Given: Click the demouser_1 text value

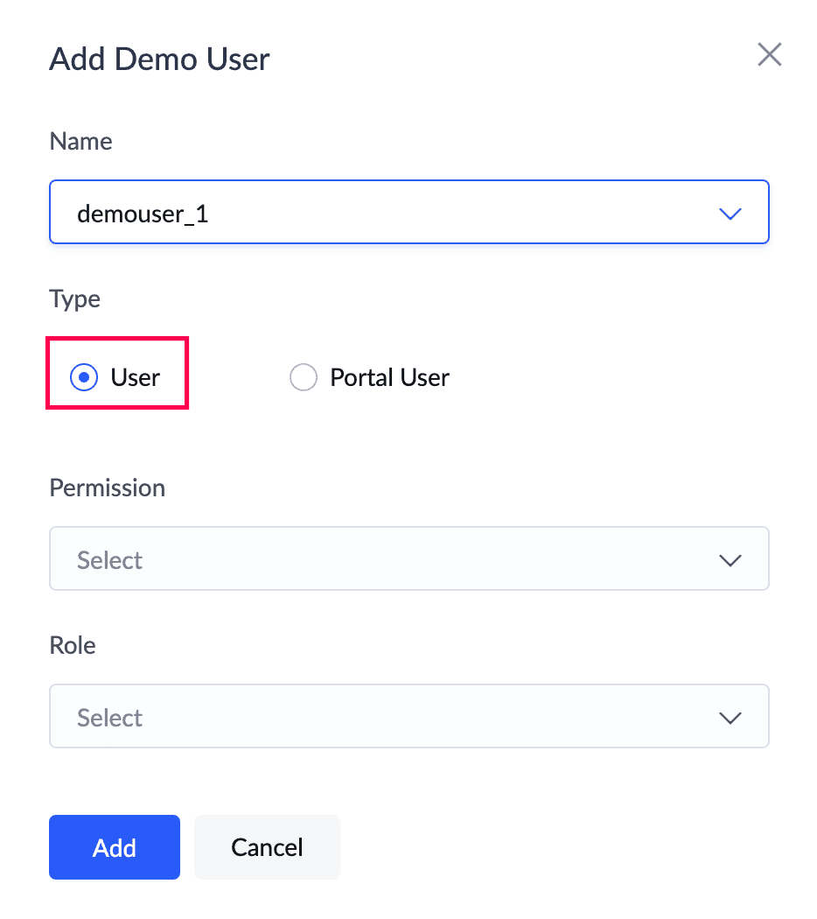Looking at the screenshot, I should click(x=143, y=214).
